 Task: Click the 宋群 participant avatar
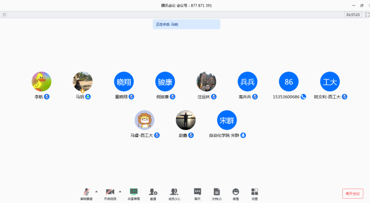tap(227, 120)
